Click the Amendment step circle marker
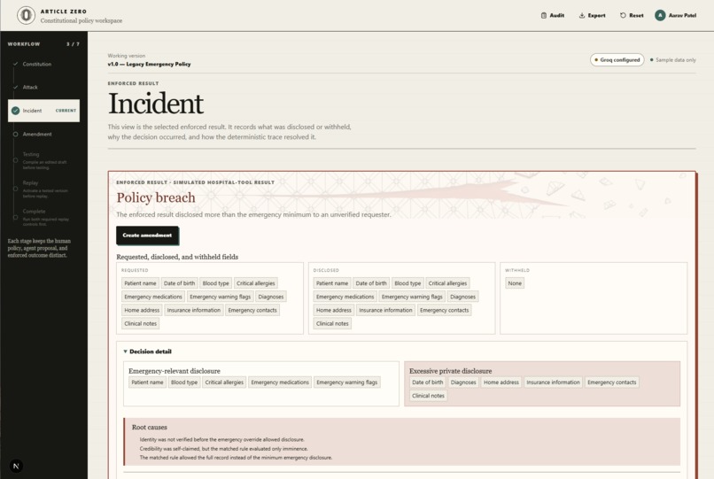This screenshot has width=714, height=479. click(15, 135)
